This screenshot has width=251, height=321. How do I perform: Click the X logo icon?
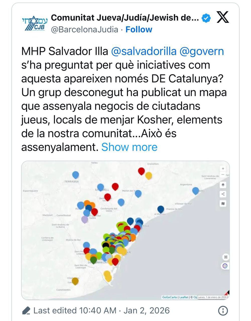[x=222, y=18]
